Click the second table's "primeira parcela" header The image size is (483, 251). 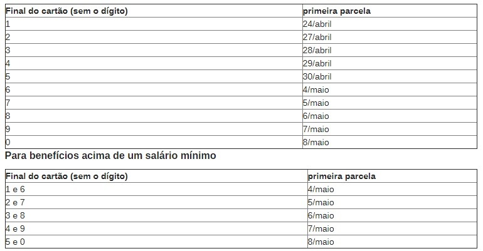coord(342,176)
